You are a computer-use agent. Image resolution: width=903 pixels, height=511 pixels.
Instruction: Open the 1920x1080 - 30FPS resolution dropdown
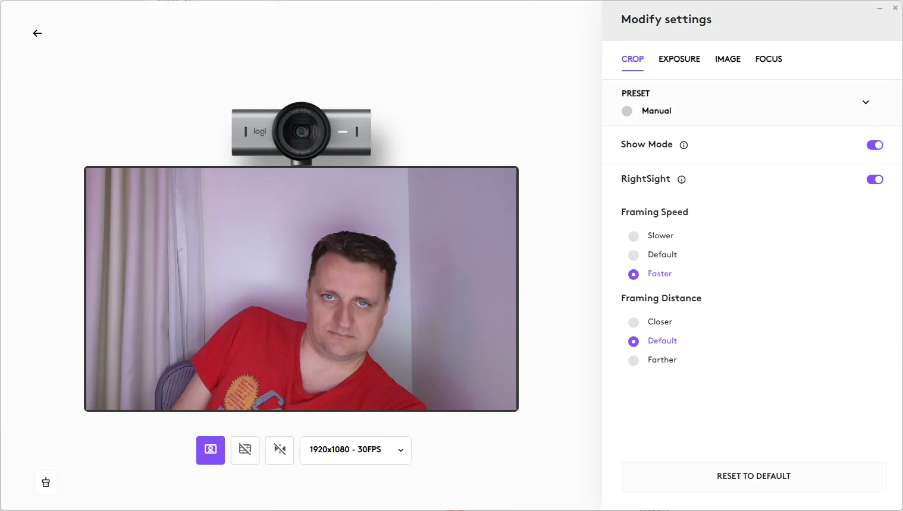tap(356, 450)
